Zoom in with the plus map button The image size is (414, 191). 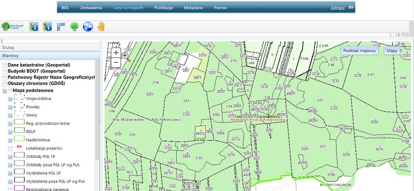[116, 52]
